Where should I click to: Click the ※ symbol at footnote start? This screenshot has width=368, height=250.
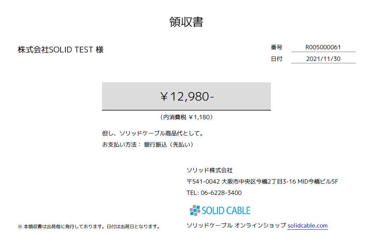(20, 226)
